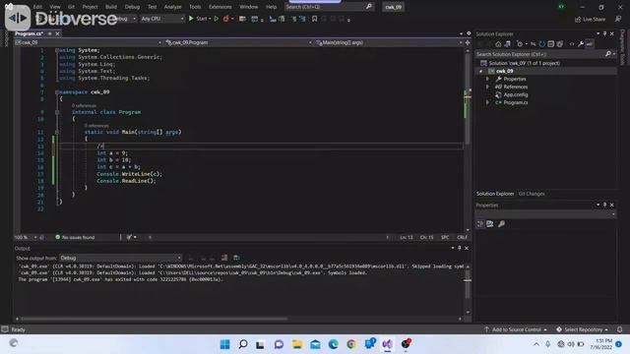The height and width of the screenshot is (354, 630).
Task: Open the Start button dropdown arrow
Action: pos(210,19)
